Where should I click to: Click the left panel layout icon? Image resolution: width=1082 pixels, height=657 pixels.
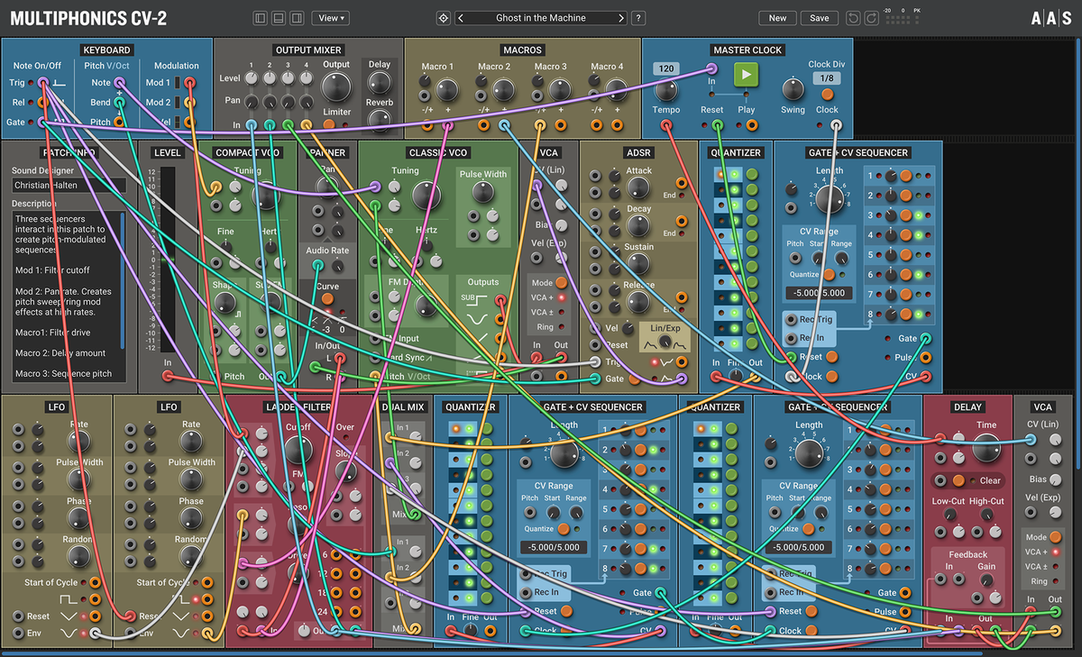tap(261, 18)
